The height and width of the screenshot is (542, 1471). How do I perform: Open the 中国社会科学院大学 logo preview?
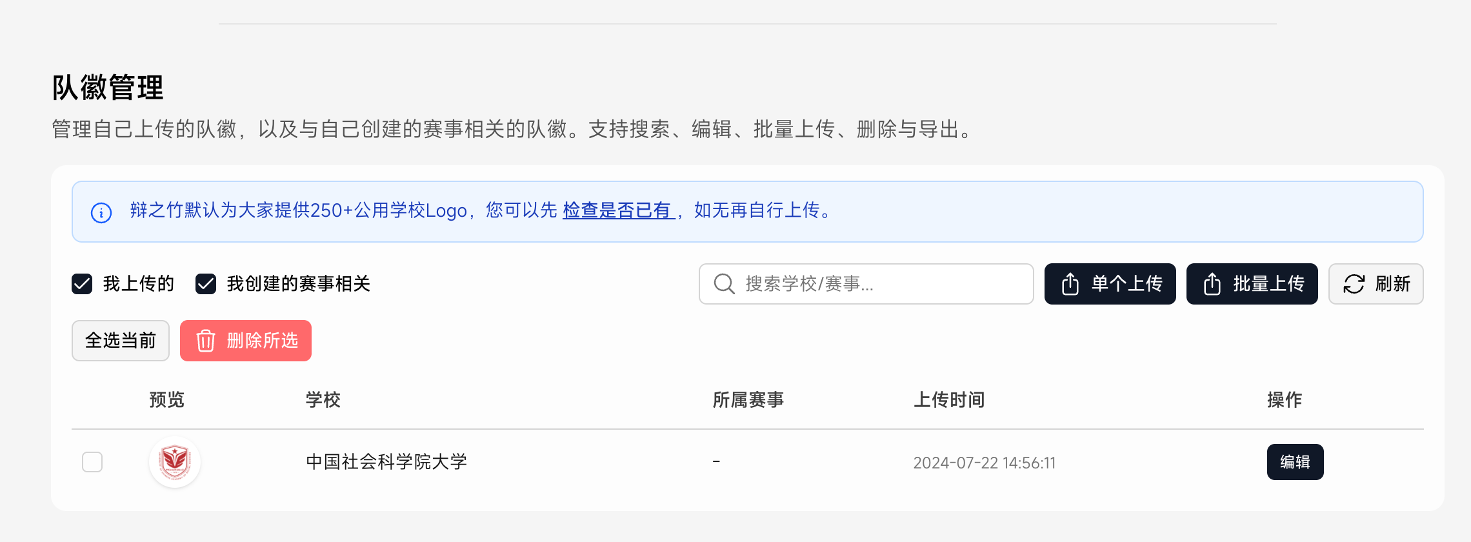click(175, 462)
